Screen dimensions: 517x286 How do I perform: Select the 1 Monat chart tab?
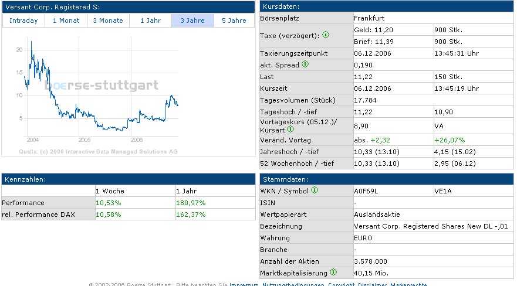point(66,21)
